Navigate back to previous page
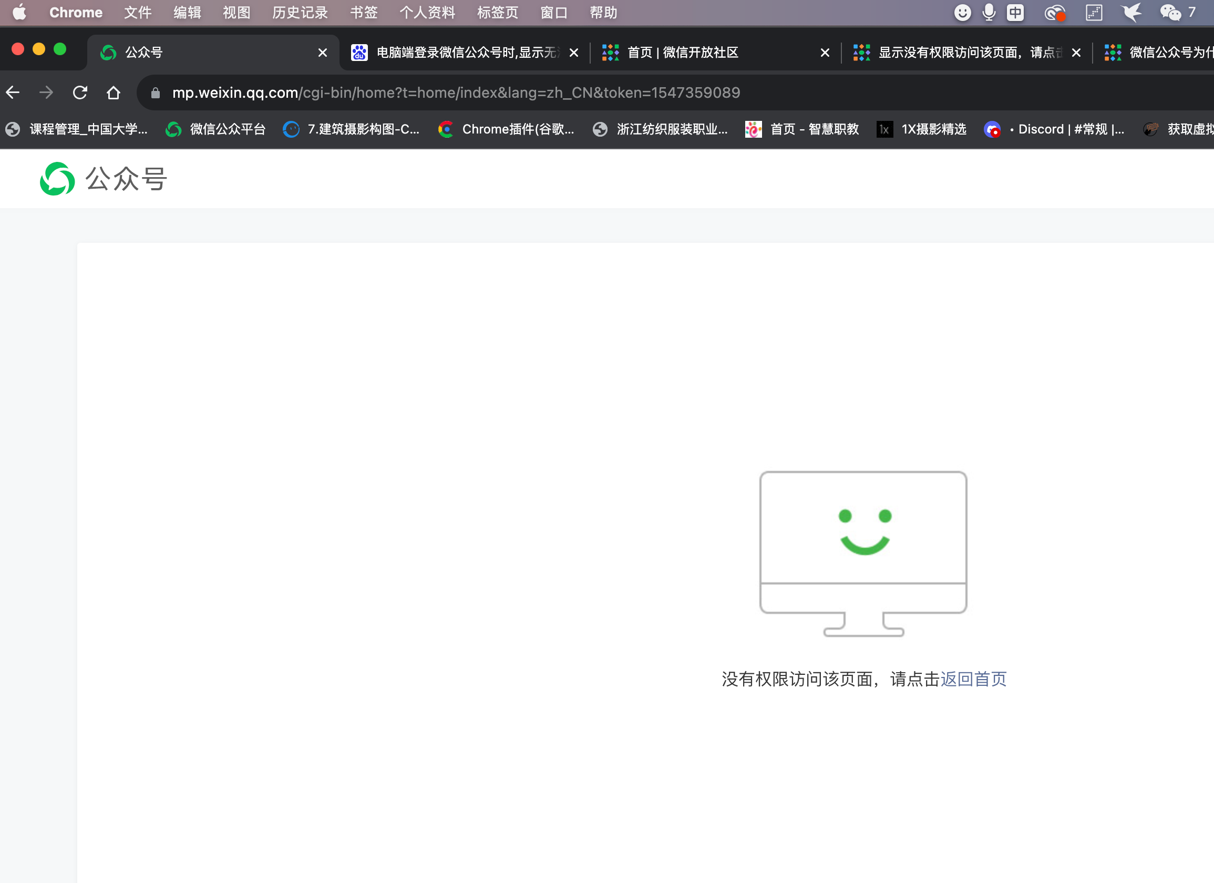The width and height of the screenshot is (1214, 883). (x=12, y=92)
